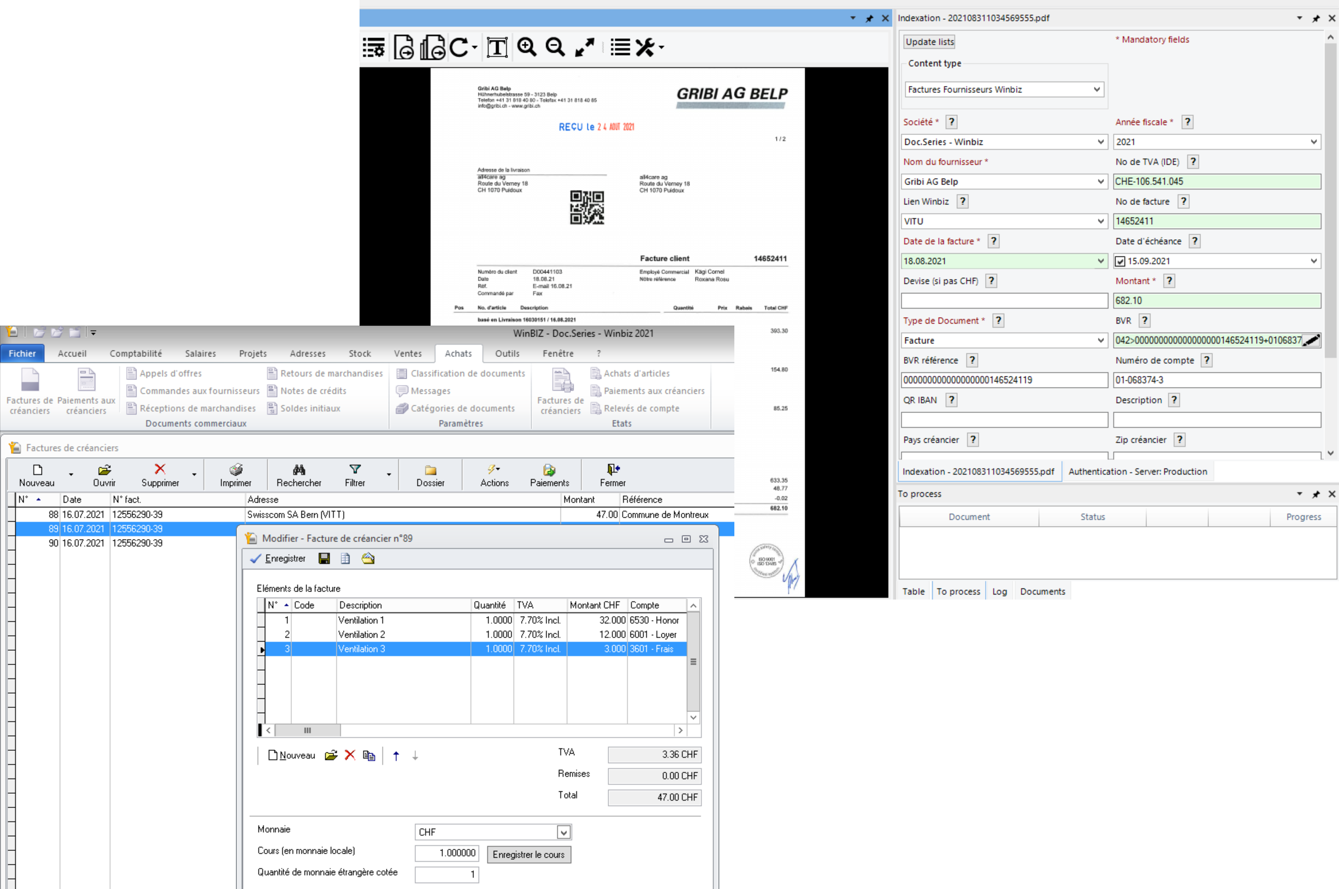The width and height of the screenshot is (1339, 889).
Task: Click the Nouveau line button under invoice elements
Action: click(292, 755)
